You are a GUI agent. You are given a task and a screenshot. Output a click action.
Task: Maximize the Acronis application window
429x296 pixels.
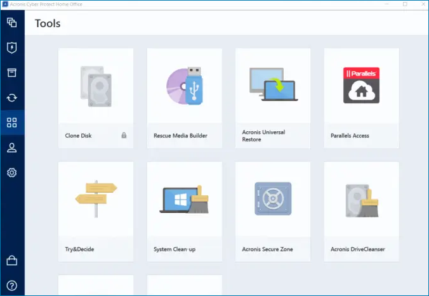coord(405,4)
